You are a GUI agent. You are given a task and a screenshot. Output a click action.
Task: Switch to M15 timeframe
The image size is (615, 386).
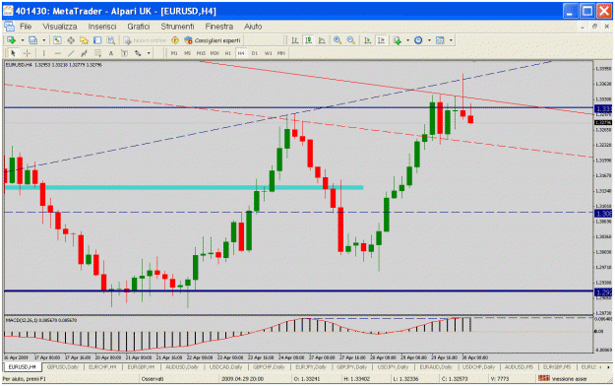pyautogui.click(x=201, y=53)
